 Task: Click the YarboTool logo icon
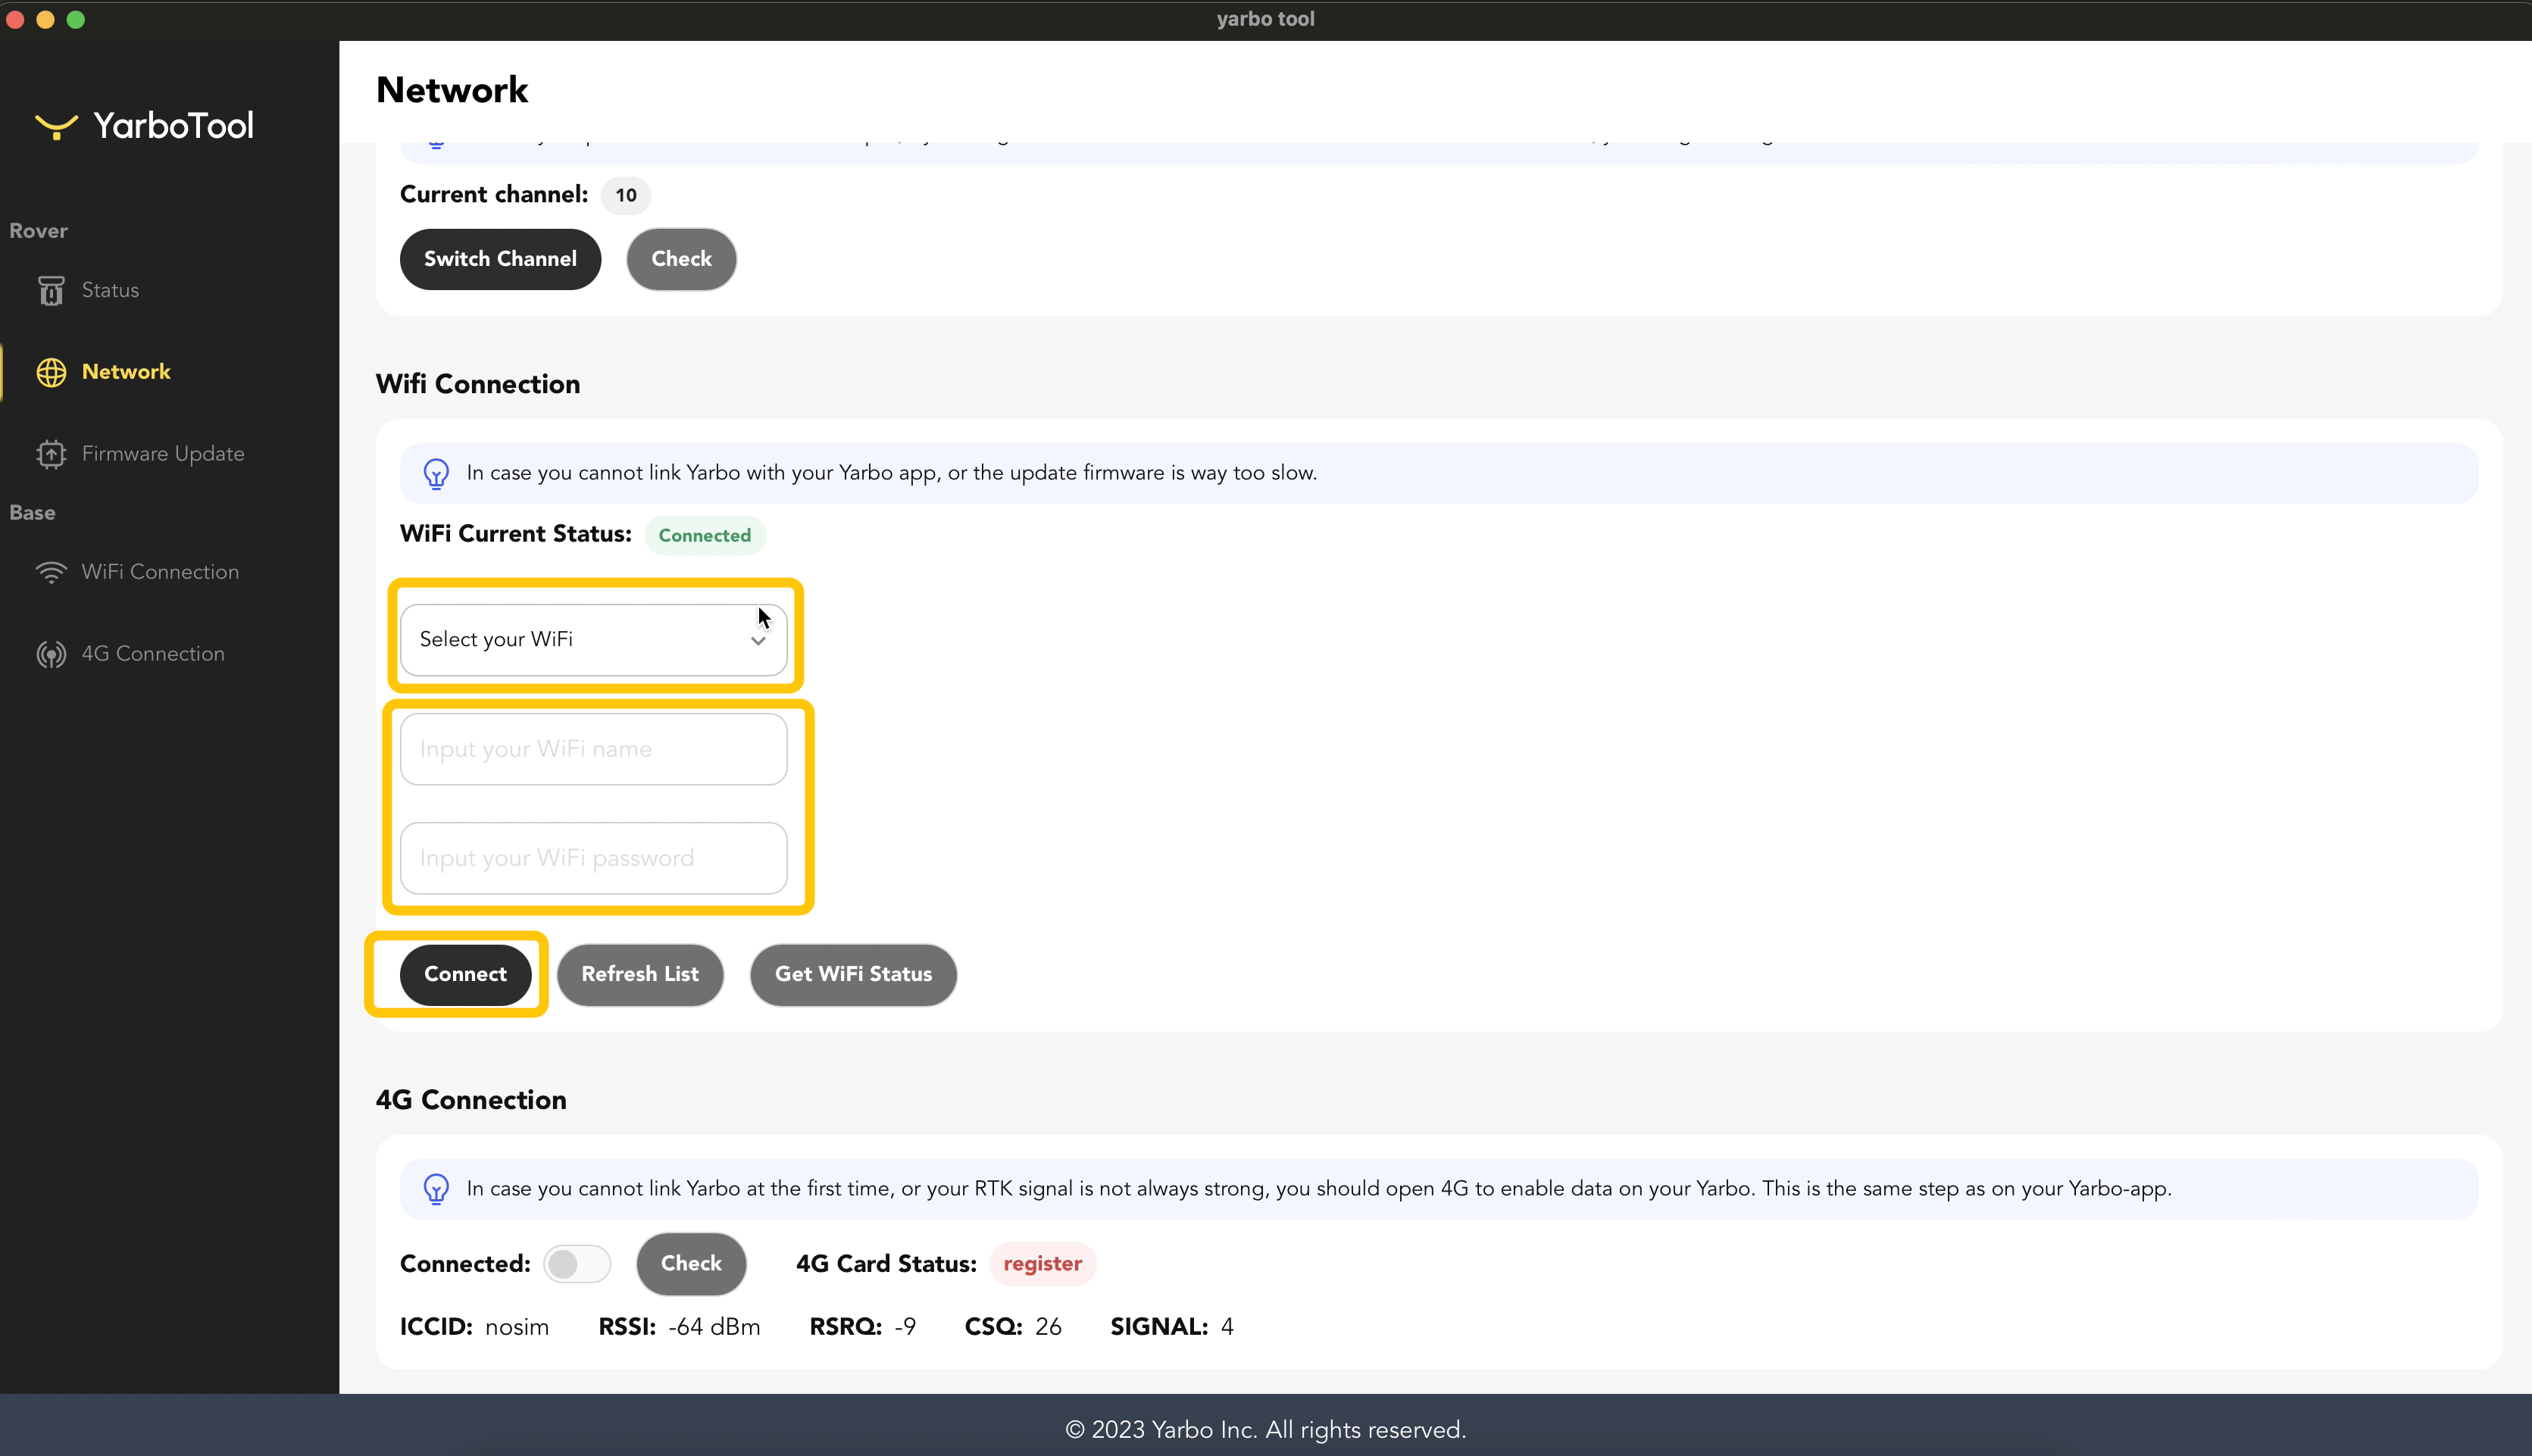(x=56, y=126)
